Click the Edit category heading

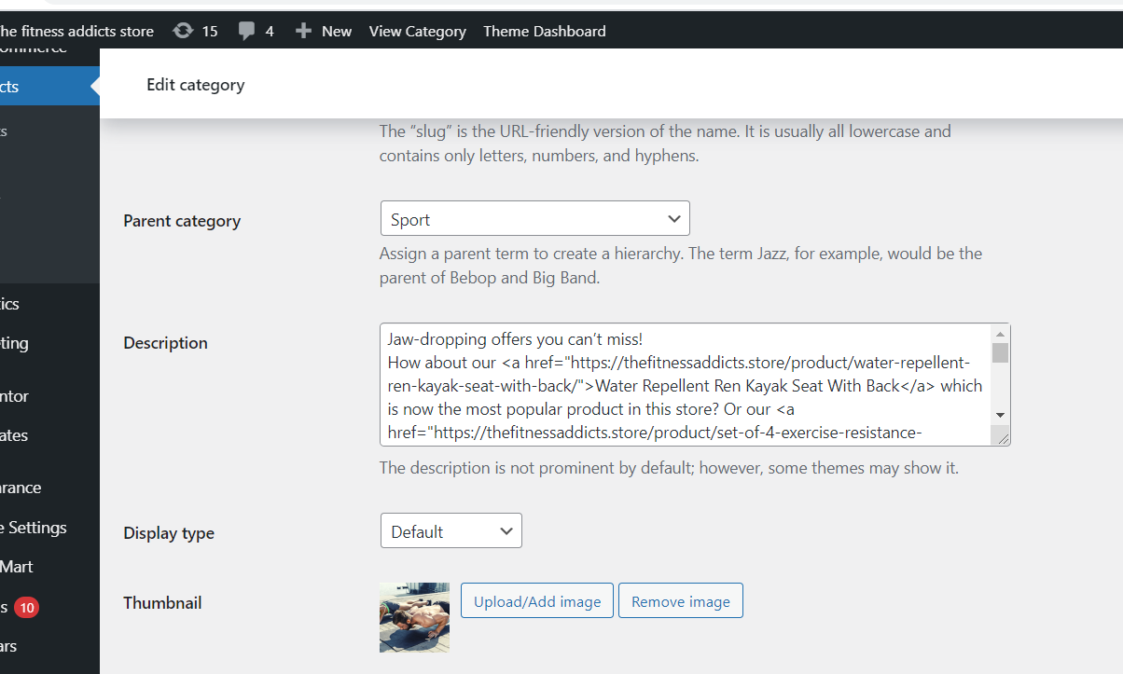[196, 85]
